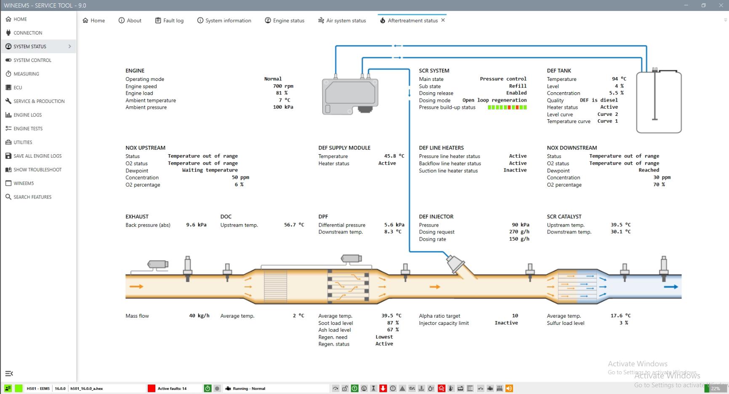Click the Search Features magnifier icon

coord(8,197)
